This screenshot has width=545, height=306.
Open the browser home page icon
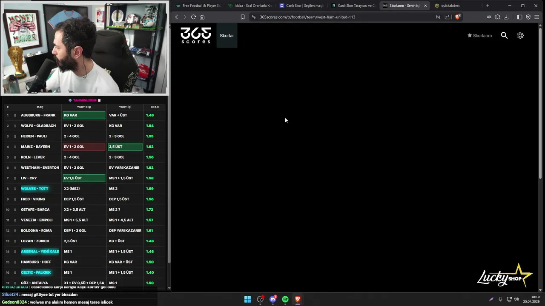point(202,17)
